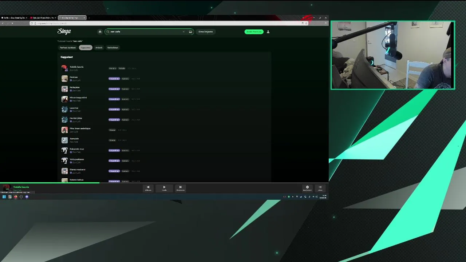Seek on the green song progress bar

coord(50,183)
